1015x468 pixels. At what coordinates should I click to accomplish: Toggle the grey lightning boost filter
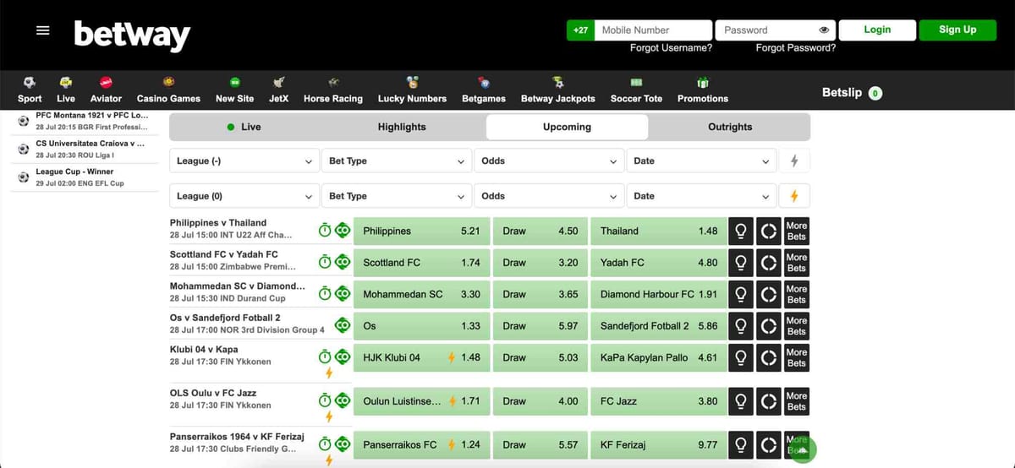[793, 161]
